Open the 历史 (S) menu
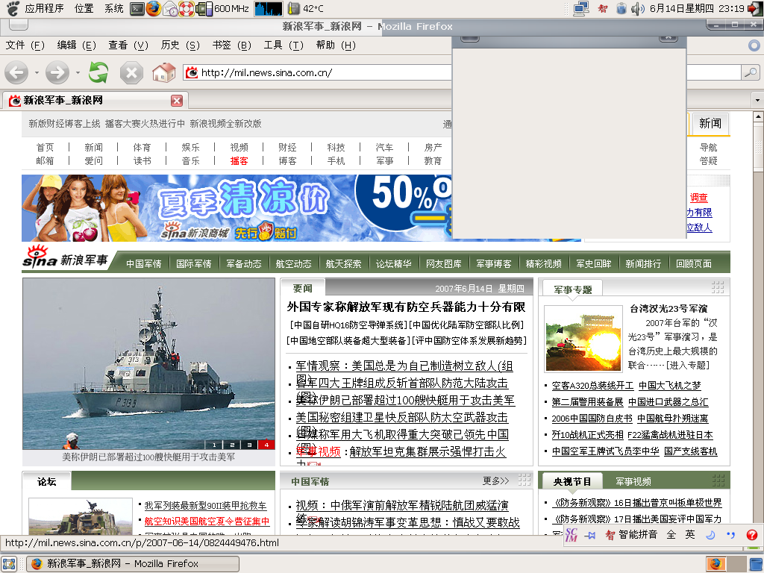The width and height of the screenshot is (764, 573). pyautogui.click(x=181, y=46)
